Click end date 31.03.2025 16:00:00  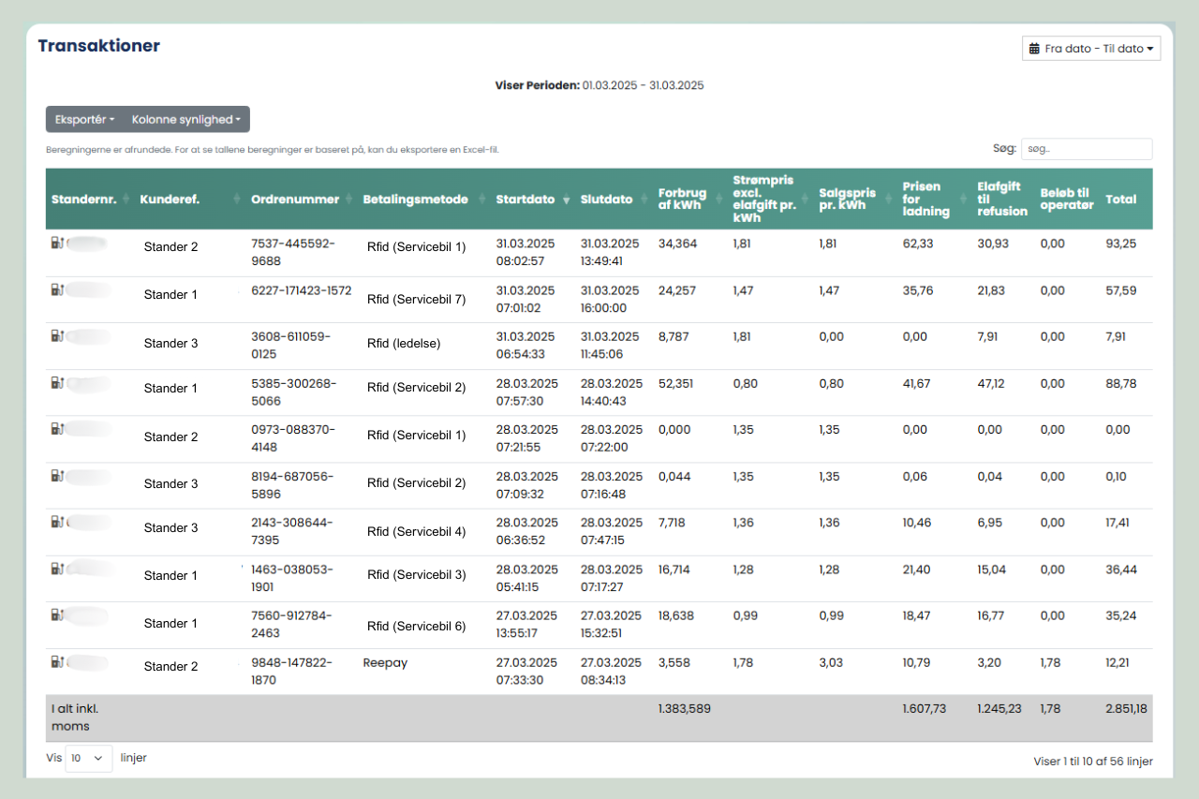click(610, 299)
